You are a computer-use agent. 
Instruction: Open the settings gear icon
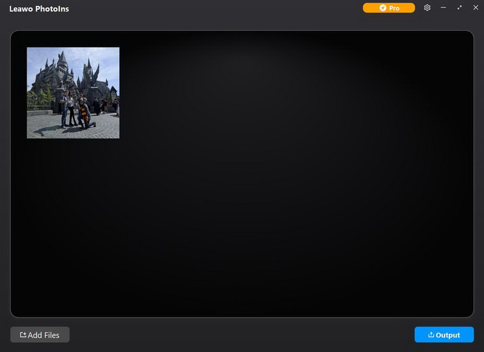point(427,8)
